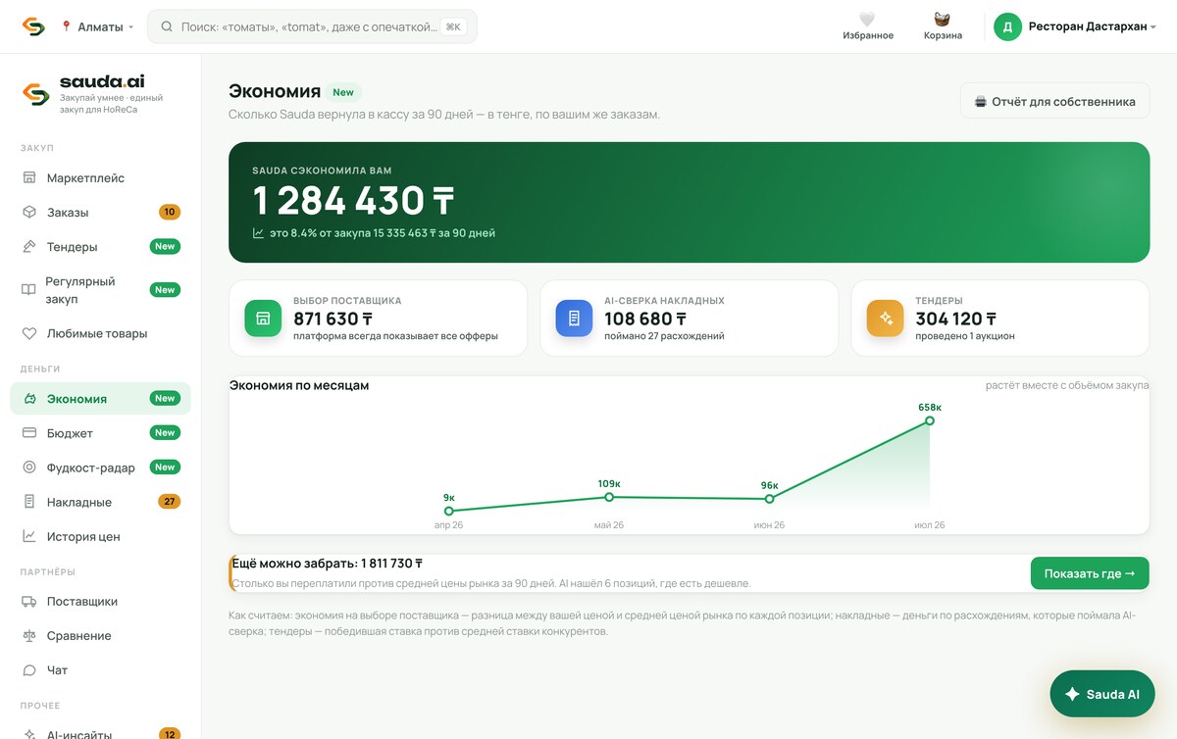1177x739 pixels.
Task: Click the total savings 1 284 430 ₸
Action: pos(353,201)
